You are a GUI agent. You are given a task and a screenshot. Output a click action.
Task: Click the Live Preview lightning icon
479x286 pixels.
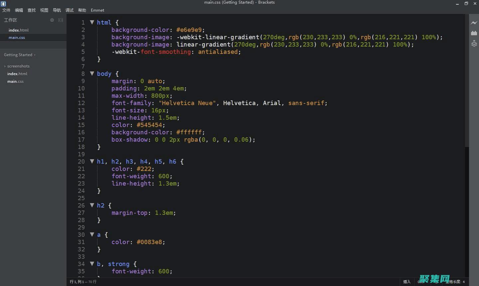click(474, 23)
